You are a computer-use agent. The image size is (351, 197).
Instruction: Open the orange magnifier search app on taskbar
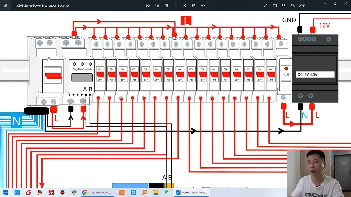click(145, 192)
